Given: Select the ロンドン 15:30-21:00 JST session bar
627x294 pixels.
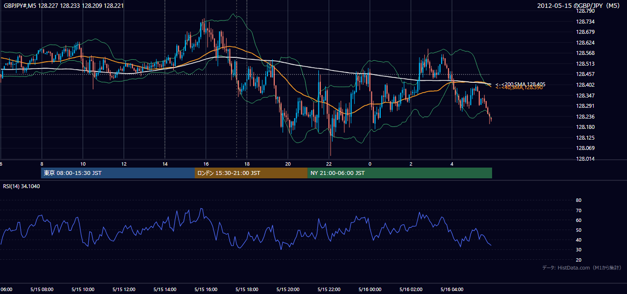Looking at the screenshot, I should [251, 173].
